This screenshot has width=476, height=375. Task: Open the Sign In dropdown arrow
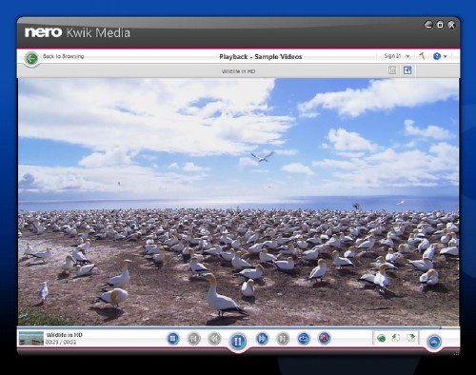click(407, 56)
